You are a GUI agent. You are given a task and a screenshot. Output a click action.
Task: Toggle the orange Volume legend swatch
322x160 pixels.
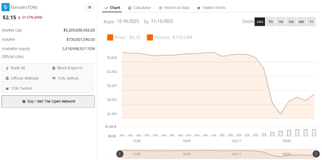click(150, 37)
